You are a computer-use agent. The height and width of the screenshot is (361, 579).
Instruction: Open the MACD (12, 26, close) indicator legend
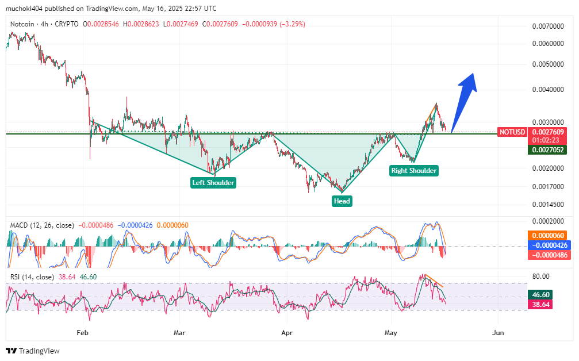point(42,225)
